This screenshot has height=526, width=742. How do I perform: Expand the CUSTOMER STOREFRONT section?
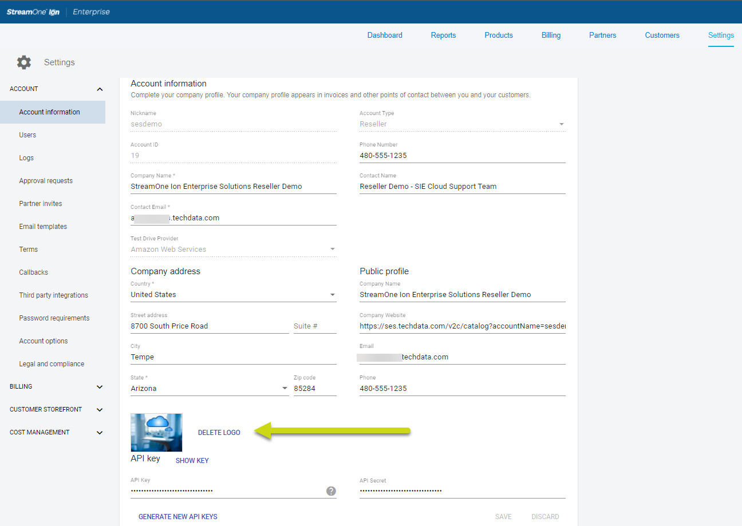(100, 410)
